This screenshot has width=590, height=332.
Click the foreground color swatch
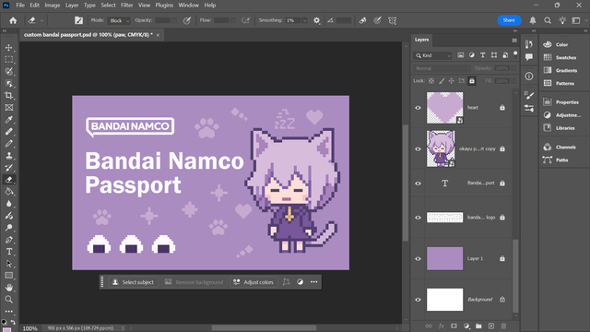6,330
